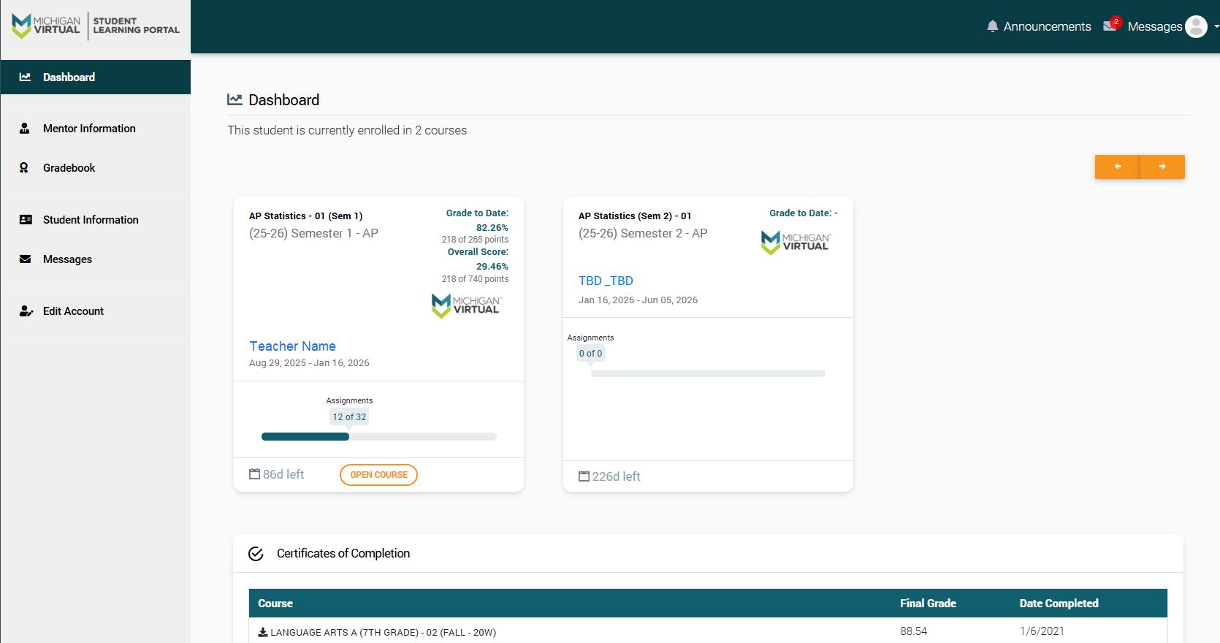Click the previous courses left arrow button
This screenshot has width=1220, height=643.
[1117, 167]
